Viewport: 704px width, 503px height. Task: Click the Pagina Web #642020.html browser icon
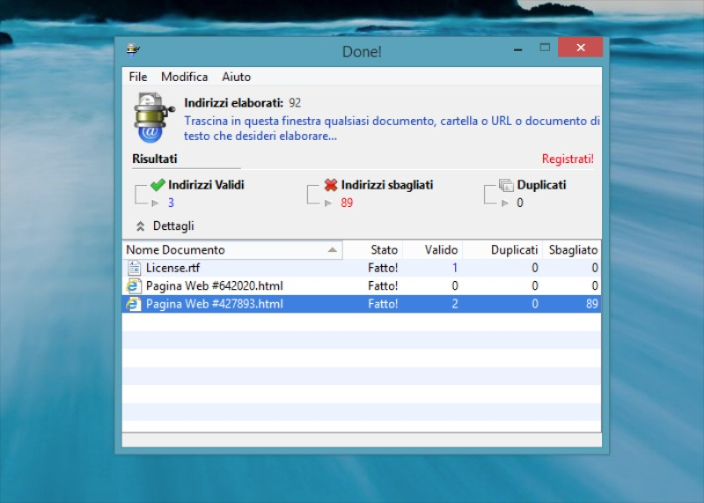click(134, 286)
